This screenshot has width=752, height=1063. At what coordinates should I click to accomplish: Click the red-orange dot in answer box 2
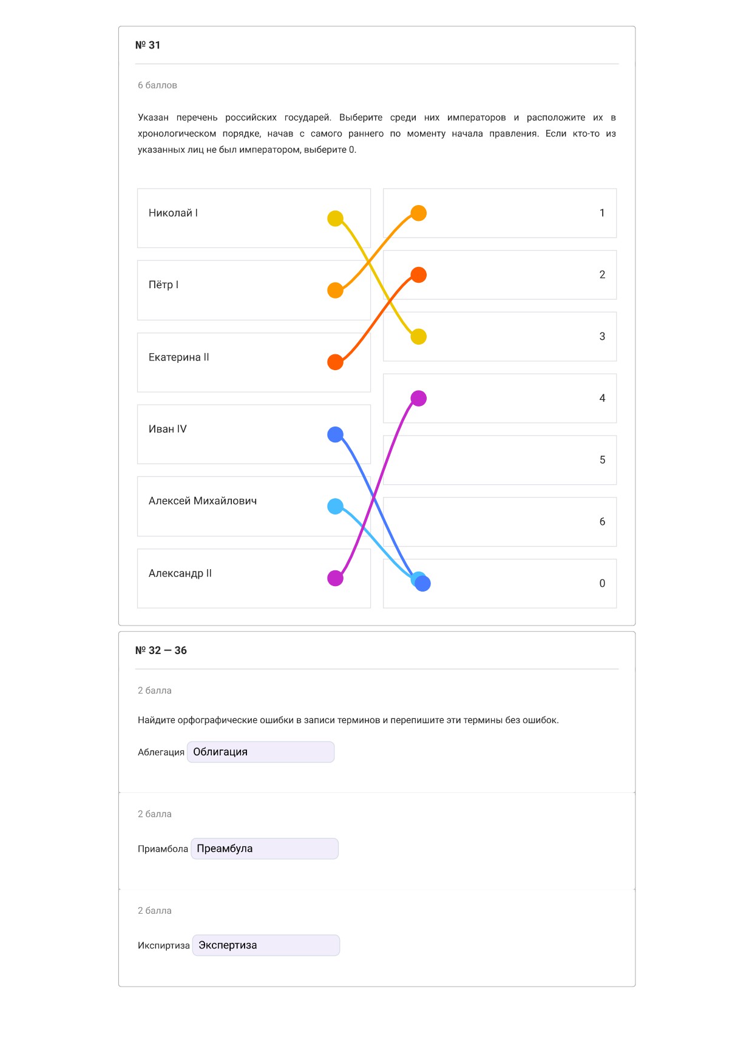pyautogui.click(x=418, y=275)
